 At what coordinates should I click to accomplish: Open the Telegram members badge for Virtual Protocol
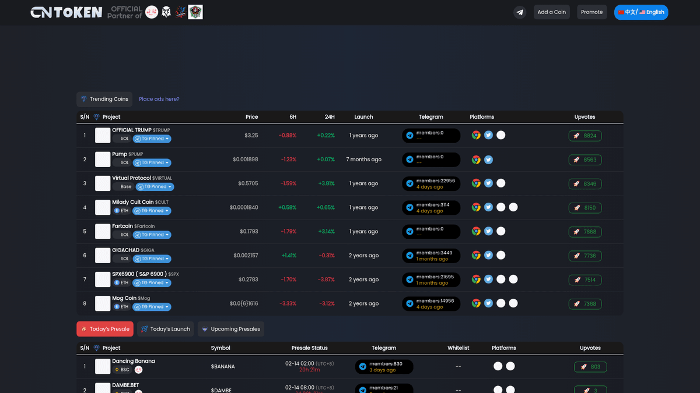click(x=431, y=183)
